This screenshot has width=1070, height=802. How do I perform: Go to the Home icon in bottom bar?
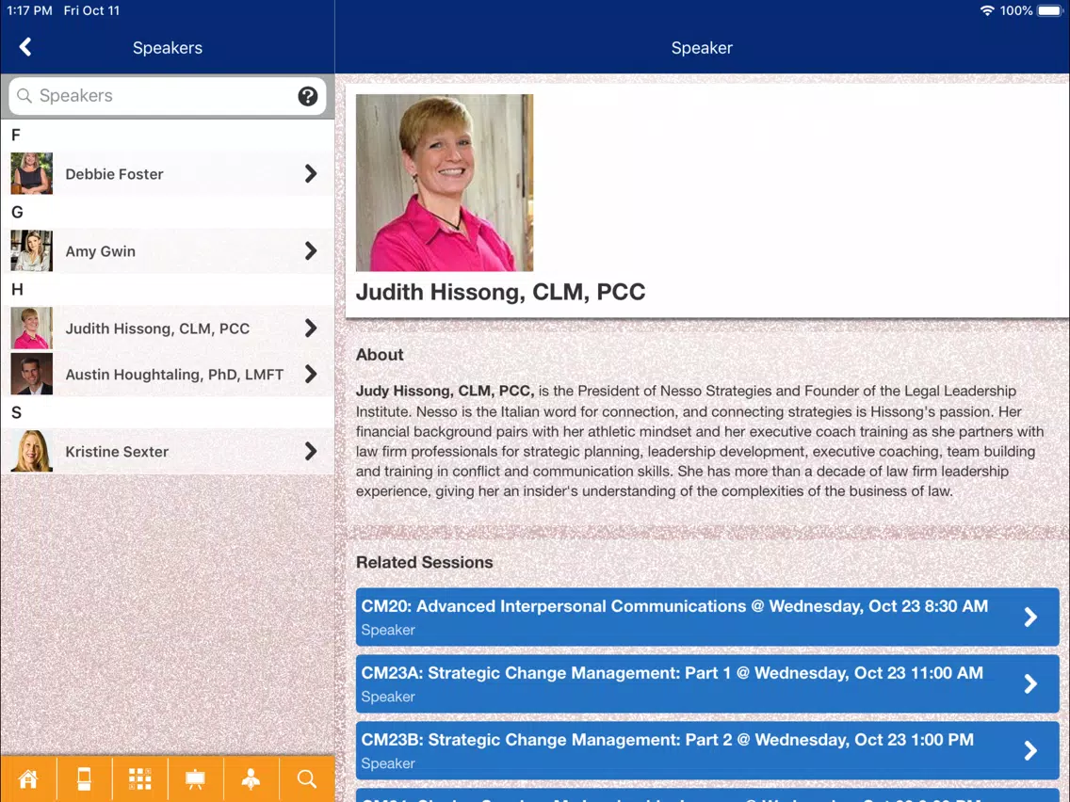click(x=28, y=778)
